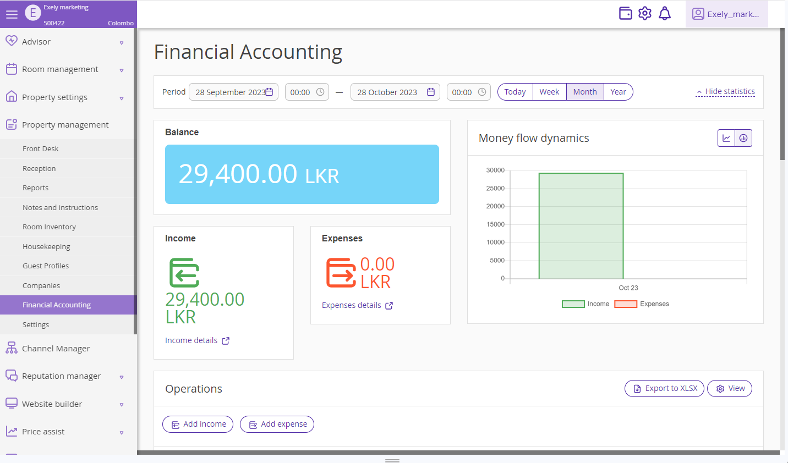Collapse statistics with Hide statistics
This screenshot has width=788, height=463.
(725, 92)
